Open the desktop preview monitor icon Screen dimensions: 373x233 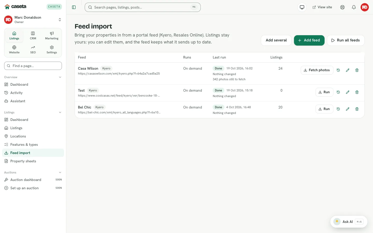[x=302, y=7]
